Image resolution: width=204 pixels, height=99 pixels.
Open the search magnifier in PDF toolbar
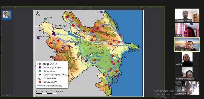click(148, 8)
